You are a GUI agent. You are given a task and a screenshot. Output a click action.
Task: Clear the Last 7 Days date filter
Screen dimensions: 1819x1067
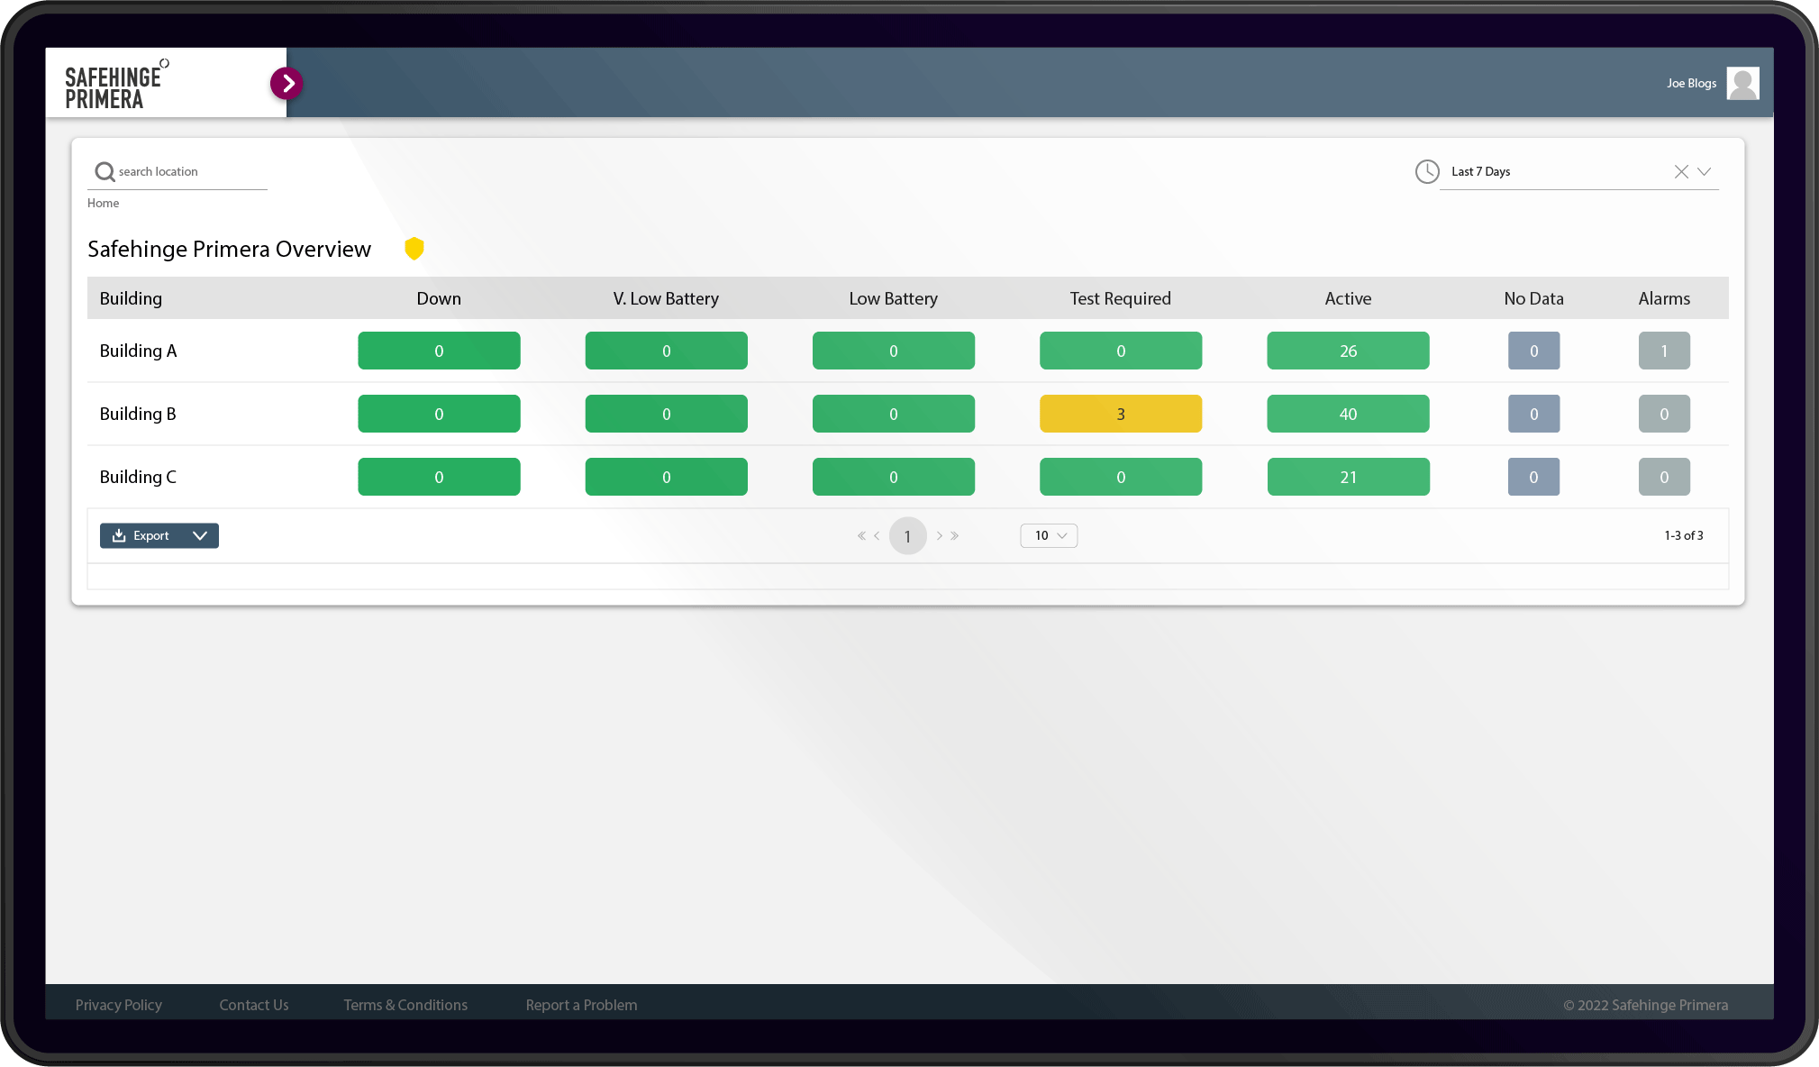click(1681, 171)
